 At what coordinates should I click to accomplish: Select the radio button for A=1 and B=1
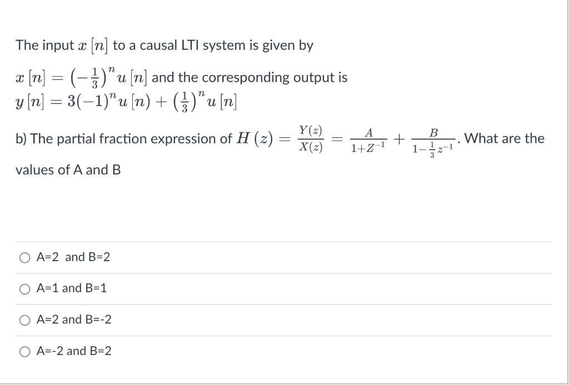(23, 288)
